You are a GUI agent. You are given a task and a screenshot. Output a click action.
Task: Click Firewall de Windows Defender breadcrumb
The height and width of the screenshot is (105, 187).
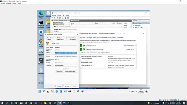tap(107, 34)
